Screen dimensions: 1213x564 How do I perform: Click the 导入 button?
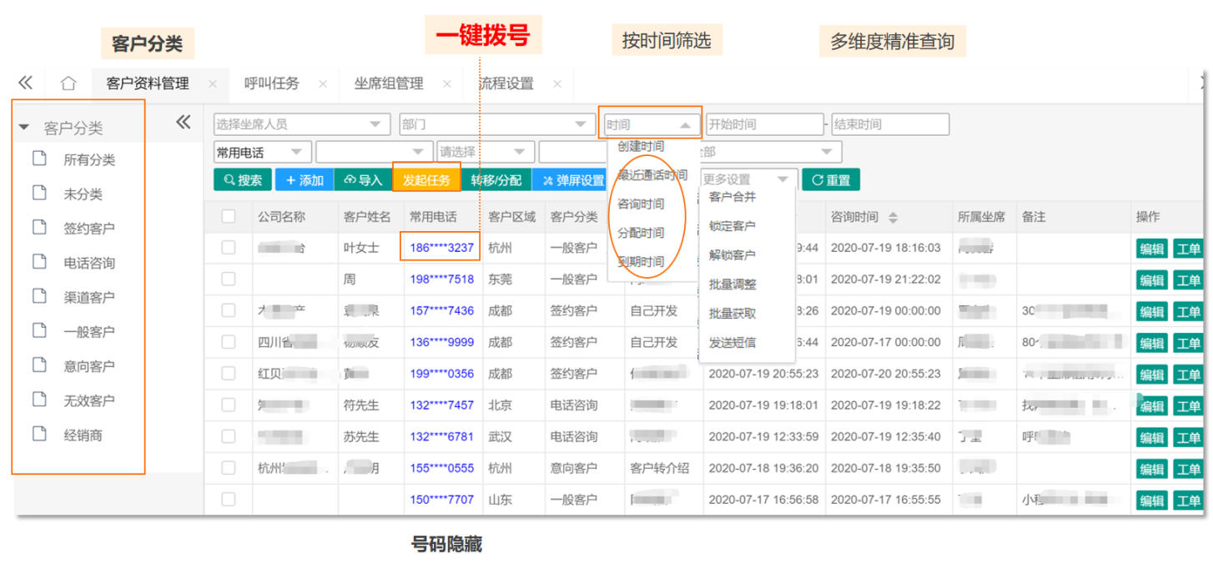pos(363,179)
